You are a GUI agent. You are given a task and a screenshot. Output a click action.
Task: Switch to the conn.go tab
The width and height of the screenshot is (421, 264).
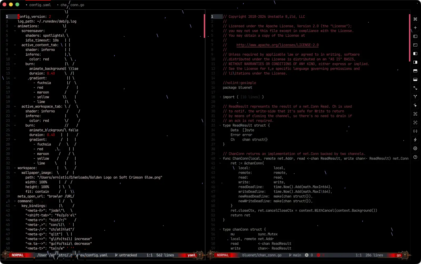tap(71, 5)
